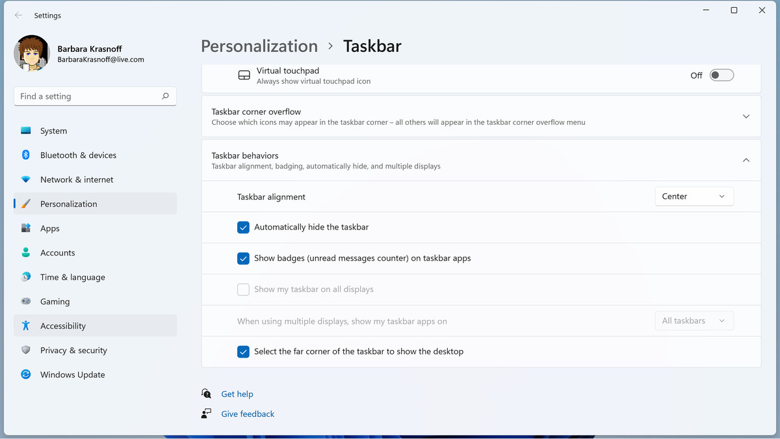Check Show my taskbar on all displays
The width and height of the screenshot is (780, 439).
(243, 289)
